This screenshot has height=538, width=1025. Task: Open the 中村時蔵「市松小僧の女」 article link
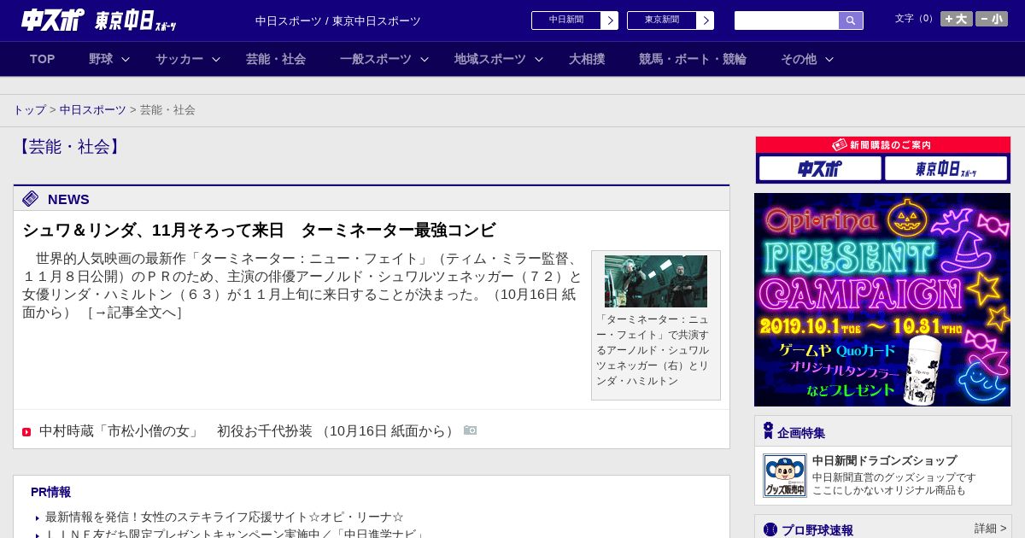pos(249,431)
